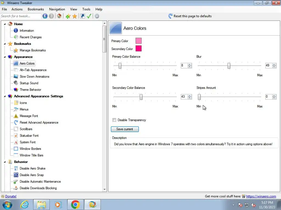Open bookmarks with the yellow star toolbar icon
The height and width of the screenshot is (210, 281).
tap(75, 16)
